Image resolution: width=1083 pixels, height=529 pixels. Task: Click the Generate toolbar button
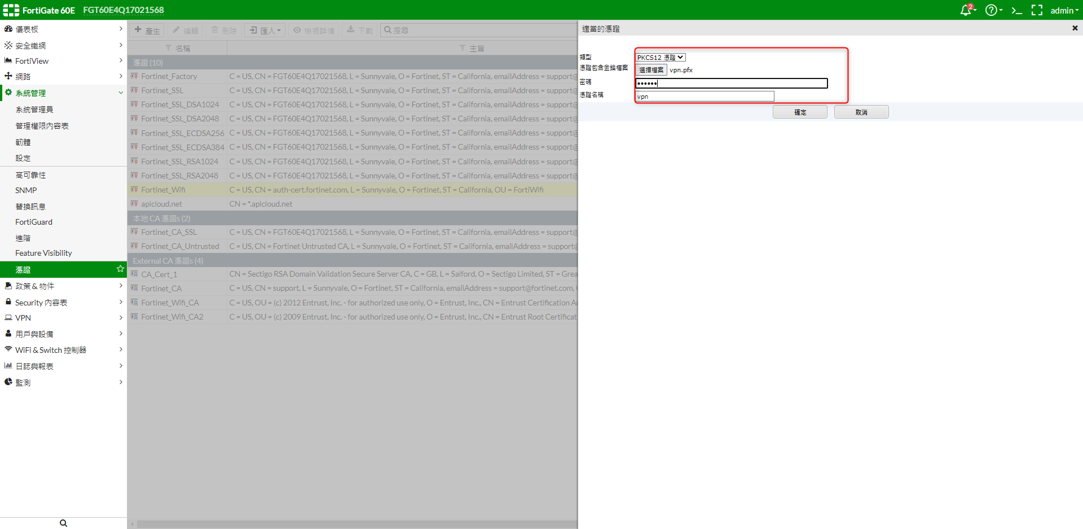click(x=147, y=30)
